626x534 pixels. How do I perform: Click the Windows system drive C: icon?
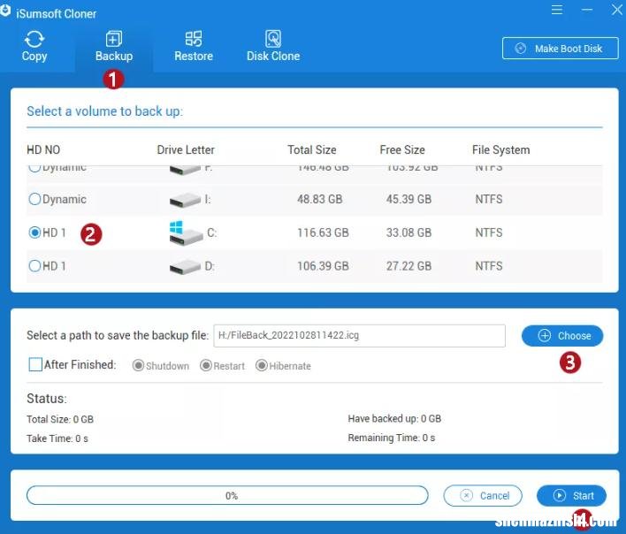[186, 233]
